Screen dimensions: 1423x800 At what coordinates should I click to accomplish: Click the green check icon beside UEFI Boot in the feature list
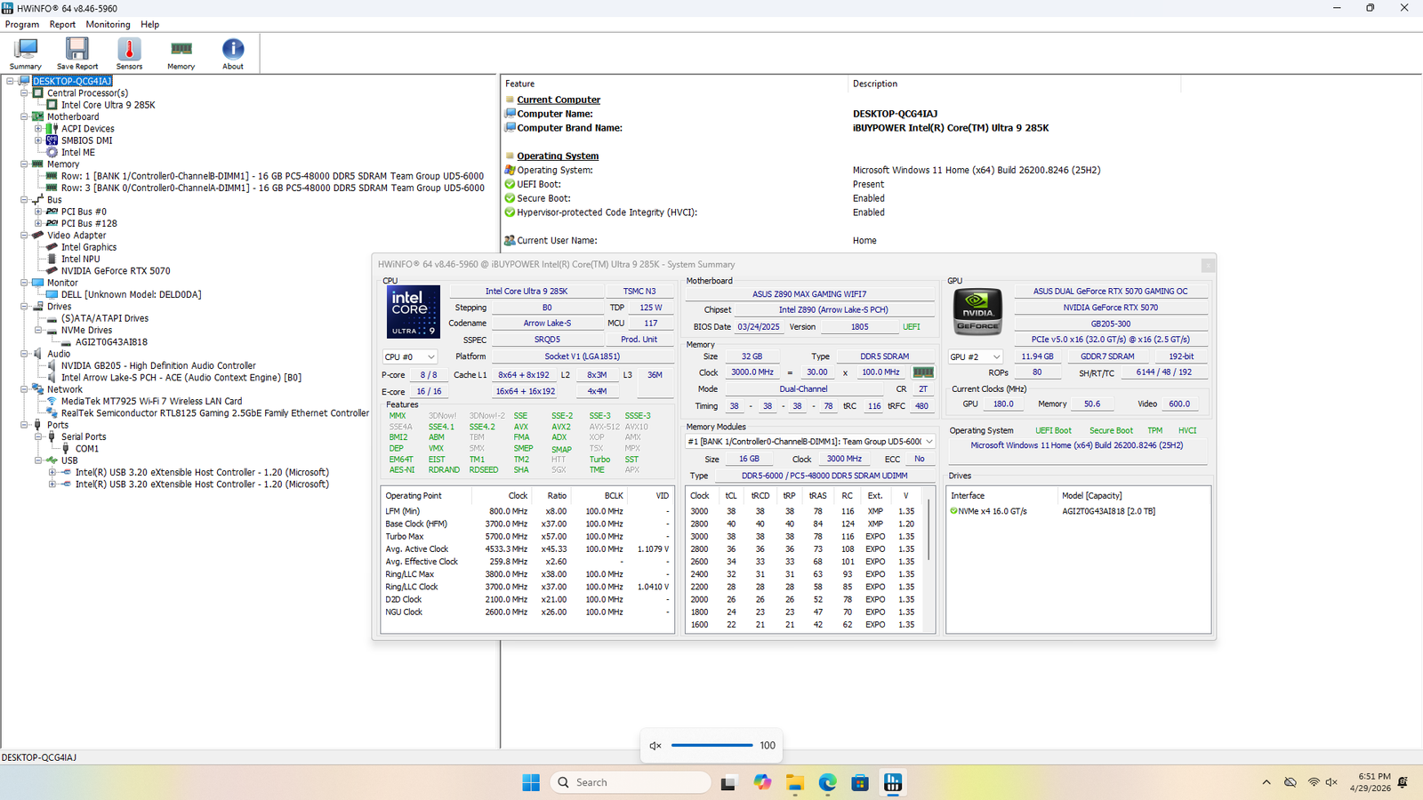tap(510, 184)
